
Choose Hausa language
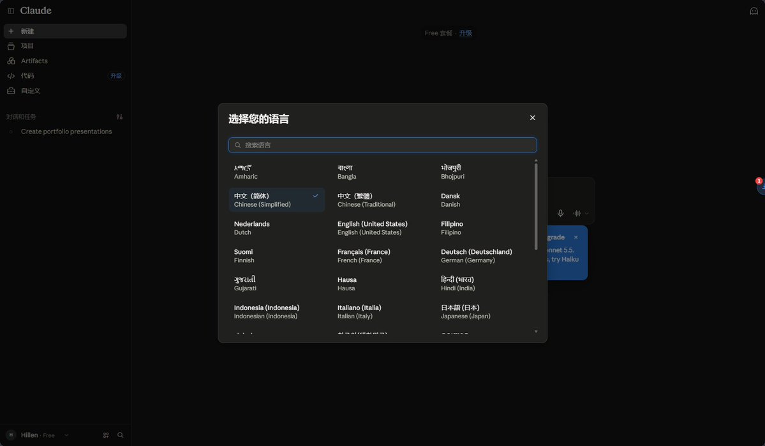380,283
